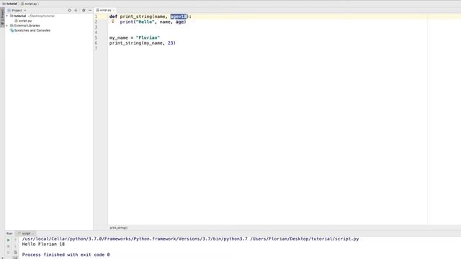
Task: Collapse the tutorial folder tree node
Action: click(x=6, y=16)
